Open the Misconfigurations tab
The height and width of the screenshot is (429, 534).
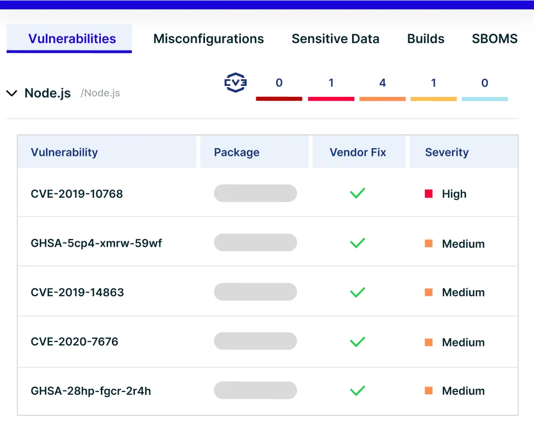(208, 39)
